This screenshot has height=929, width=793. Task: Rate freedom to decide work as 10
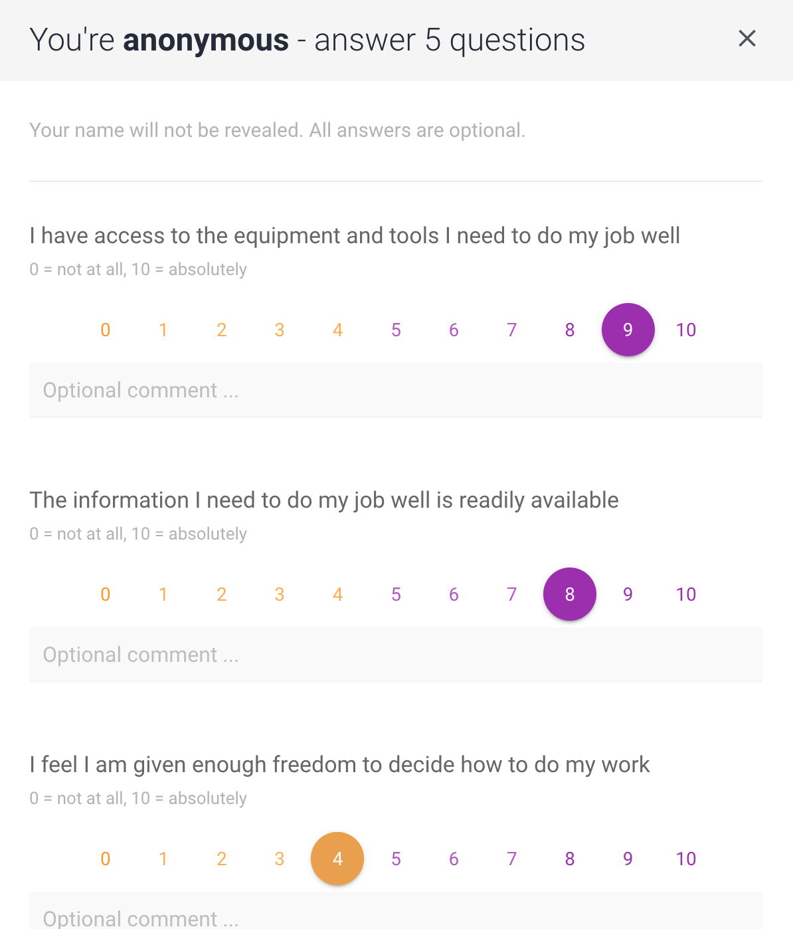coord(685,859)
